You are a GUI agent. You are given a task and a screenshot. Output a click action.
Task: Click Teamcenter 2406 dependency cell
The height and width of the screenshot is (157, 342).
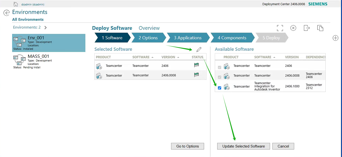tap(314, 75)
